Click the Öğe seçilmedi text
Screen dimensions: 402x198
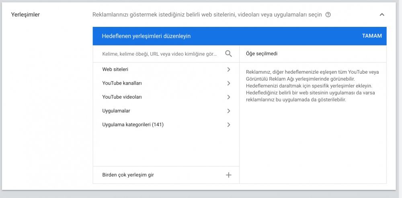pos(262,54)
